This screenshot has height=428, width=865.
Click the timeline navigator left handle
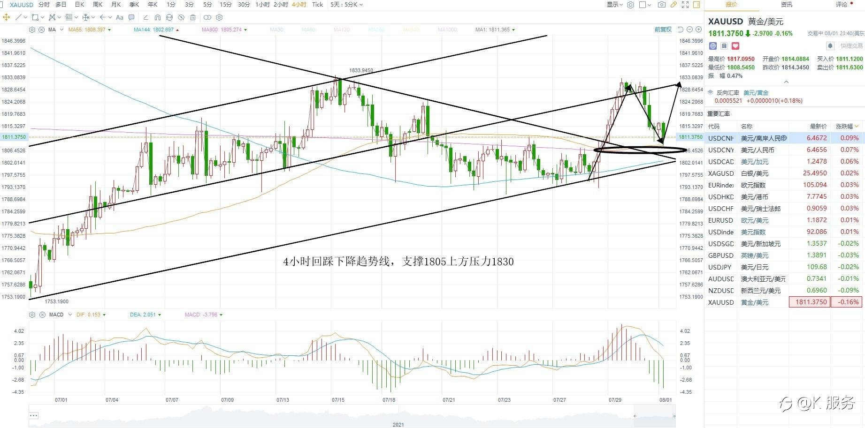click(x=635, y=416)
